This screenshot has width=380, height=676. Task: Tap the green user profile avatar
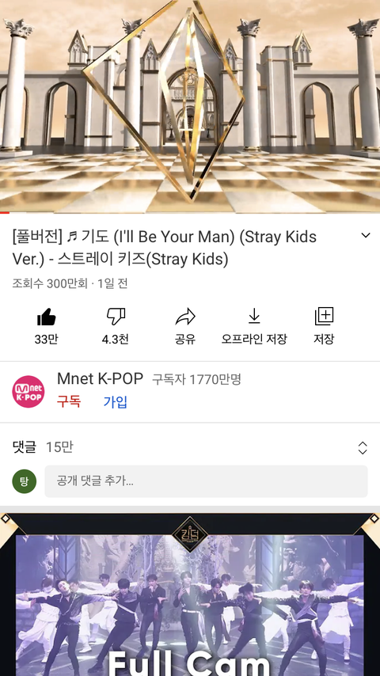[x=25, y=481]
